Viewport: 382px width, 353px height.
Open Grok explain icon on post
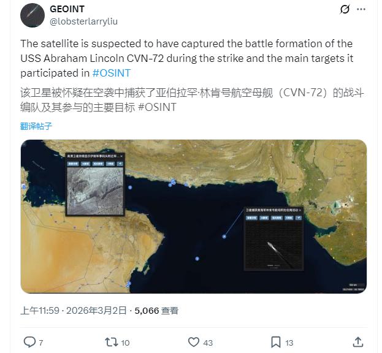point(345,10)
